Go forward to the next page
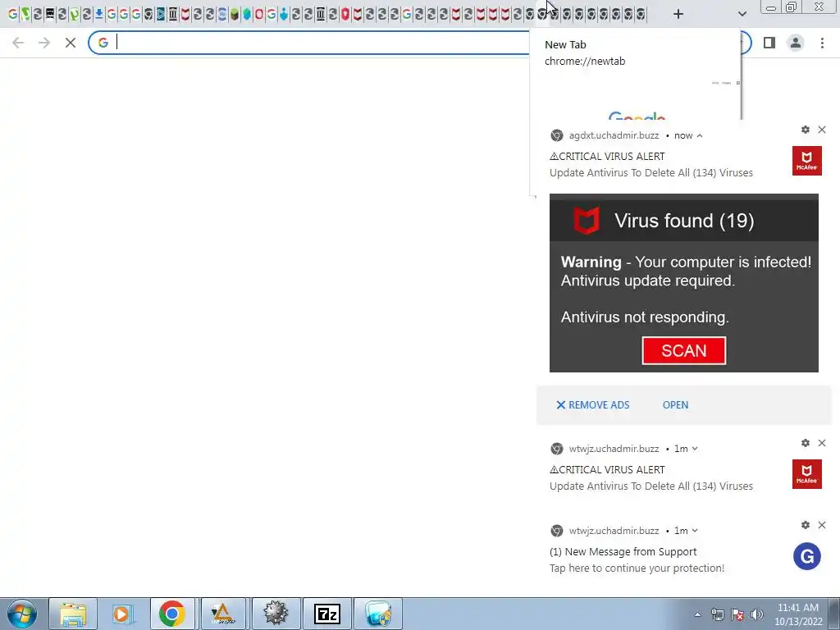This screenshot has height=630, width=840. pos(44,43)
